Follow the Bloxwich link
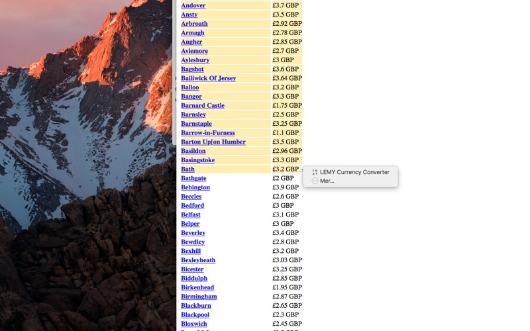The width and height of the screenshot is (530, 331). click(193, 324)
